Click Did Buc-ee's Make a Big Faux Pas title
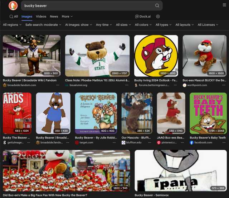This screenshot has width=229, height=198. pos(45,195)
